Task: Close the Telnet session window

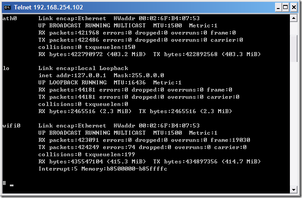Action: 294,8
